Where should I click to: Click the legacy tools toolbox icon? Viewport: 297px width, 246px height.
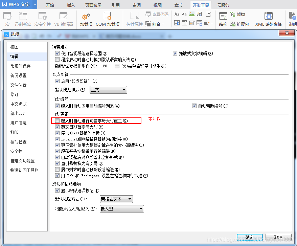click(207, 23)
